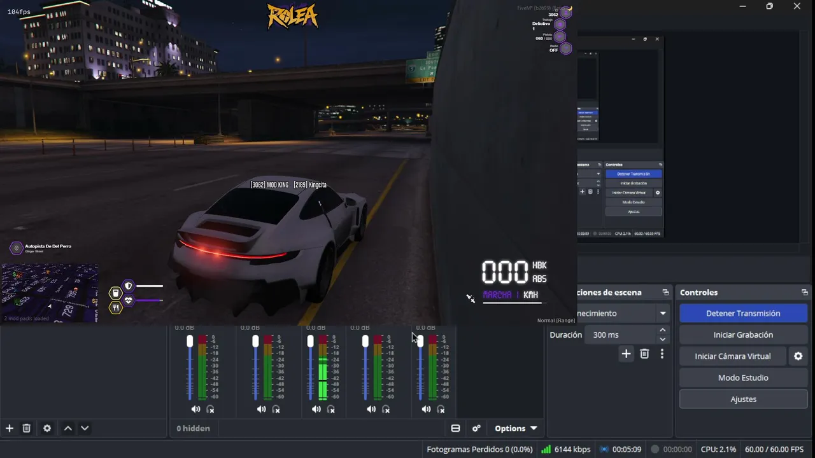815x458 pixels.
Task: Click Iniciar Cámara Virtual
Action: (x=733, y=356)
